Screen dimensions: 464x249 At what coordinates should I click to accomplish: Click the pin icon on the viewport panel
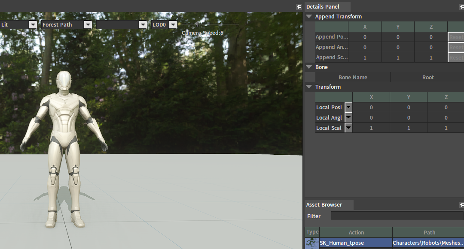[299, 6]
